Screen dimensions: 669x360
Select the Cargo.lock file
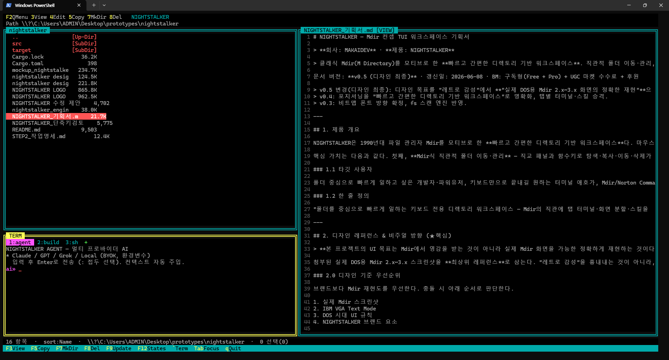[x=54, y=57]
